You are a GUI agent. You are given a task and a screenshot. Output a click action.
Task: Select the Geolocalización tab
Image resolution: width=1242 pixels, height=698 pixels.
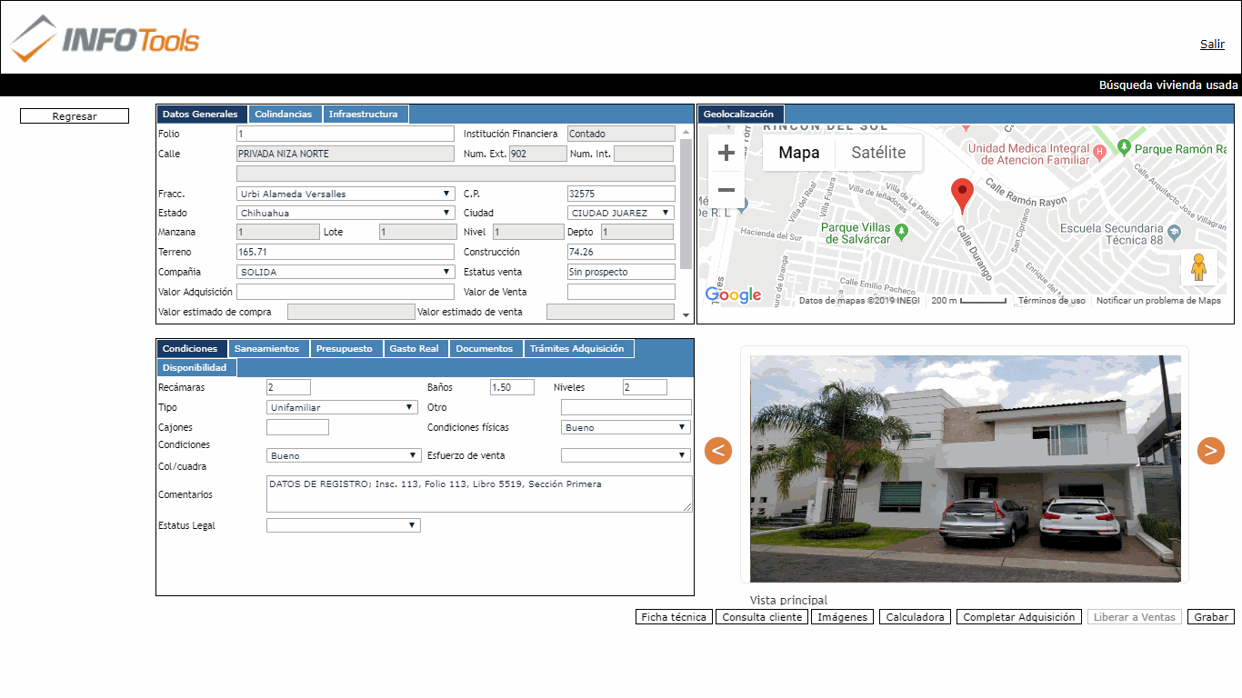741,115
